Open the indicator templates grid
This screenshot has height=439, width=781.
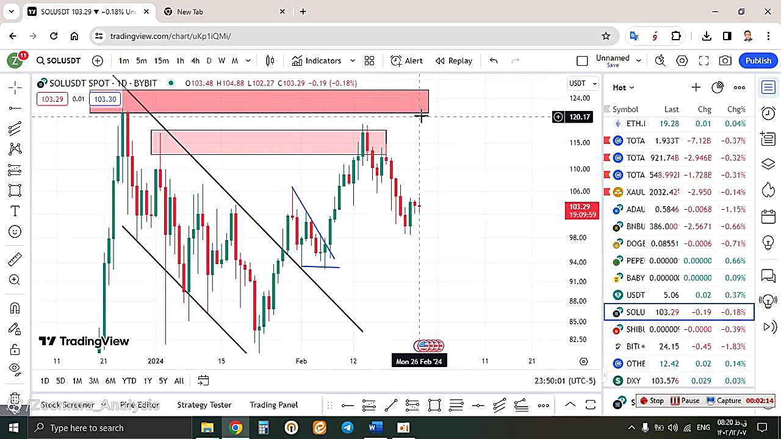pos(369,60)
